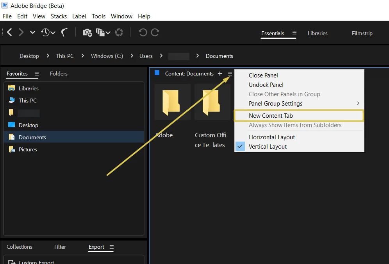Select the Collections panel tab
The image size is (389, 264).
(20, 247)
